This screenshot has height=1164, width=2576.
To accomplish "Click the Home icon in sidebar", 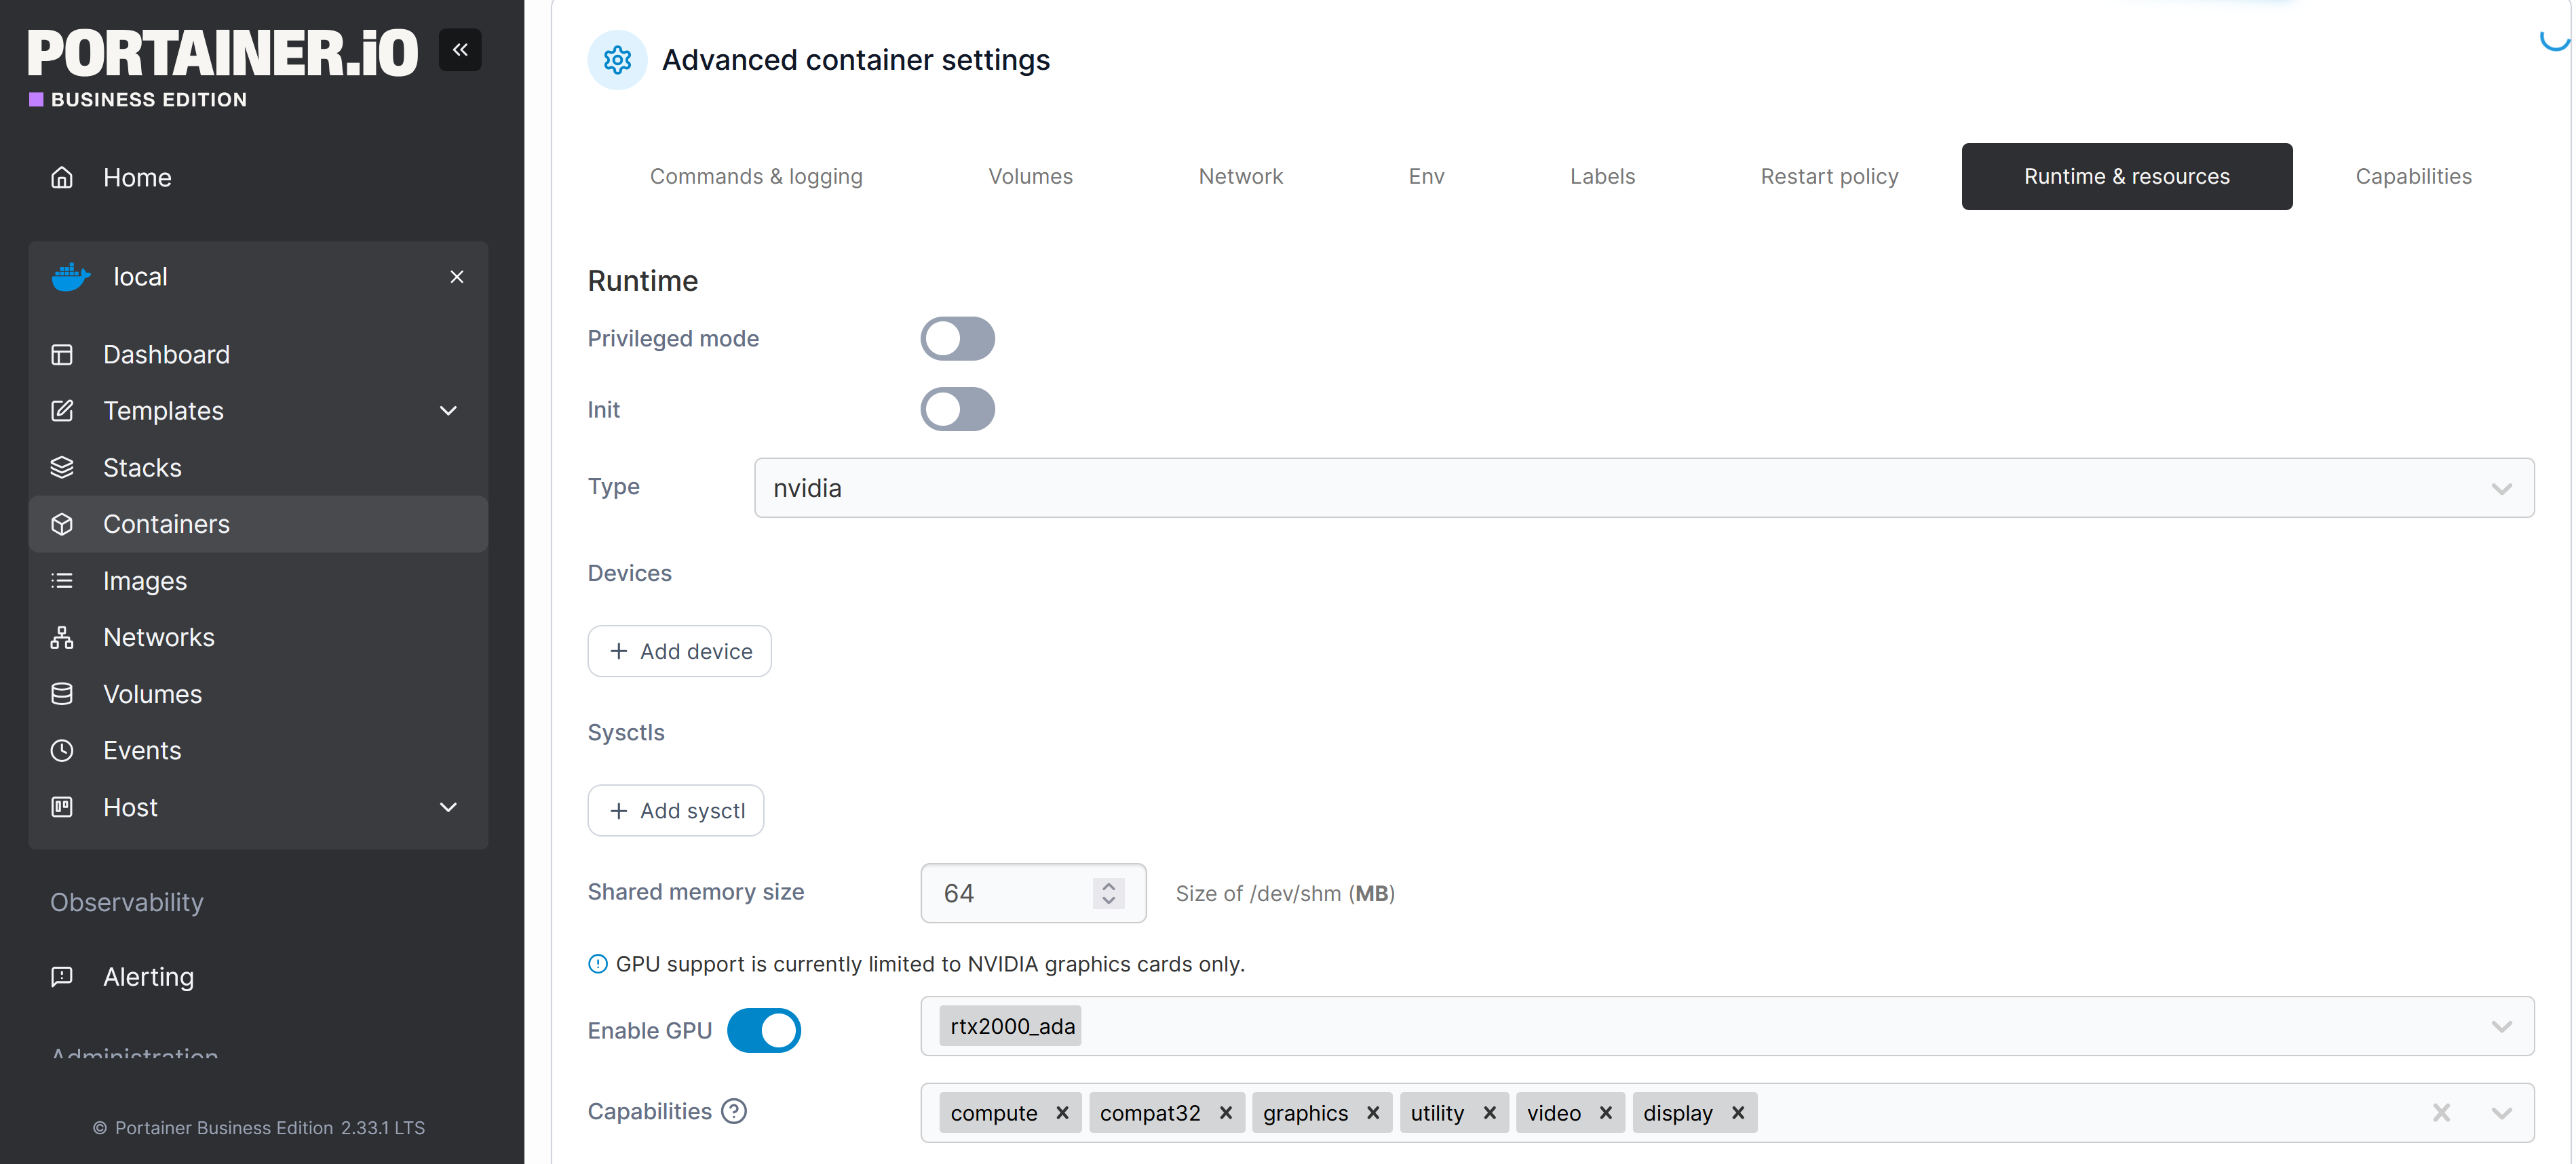I will [62, 178].
